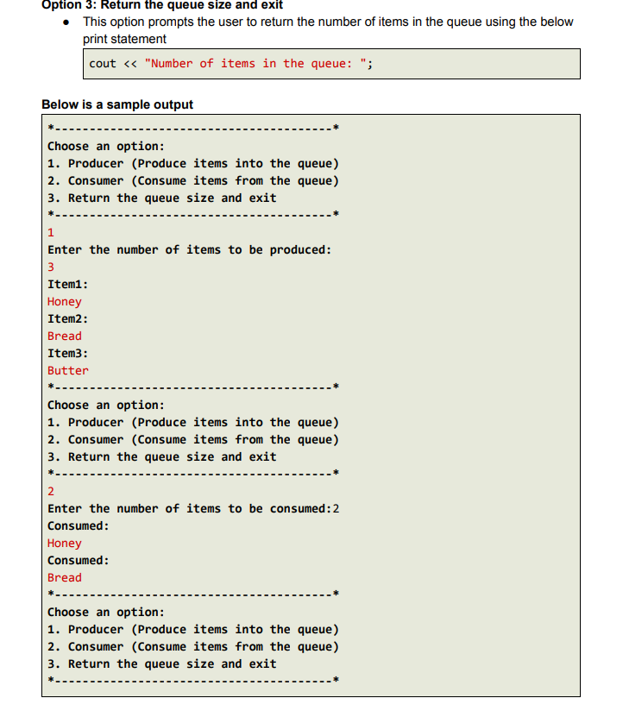
Task: Click the red "1" menu choice input
Action: tap(51, 233)
